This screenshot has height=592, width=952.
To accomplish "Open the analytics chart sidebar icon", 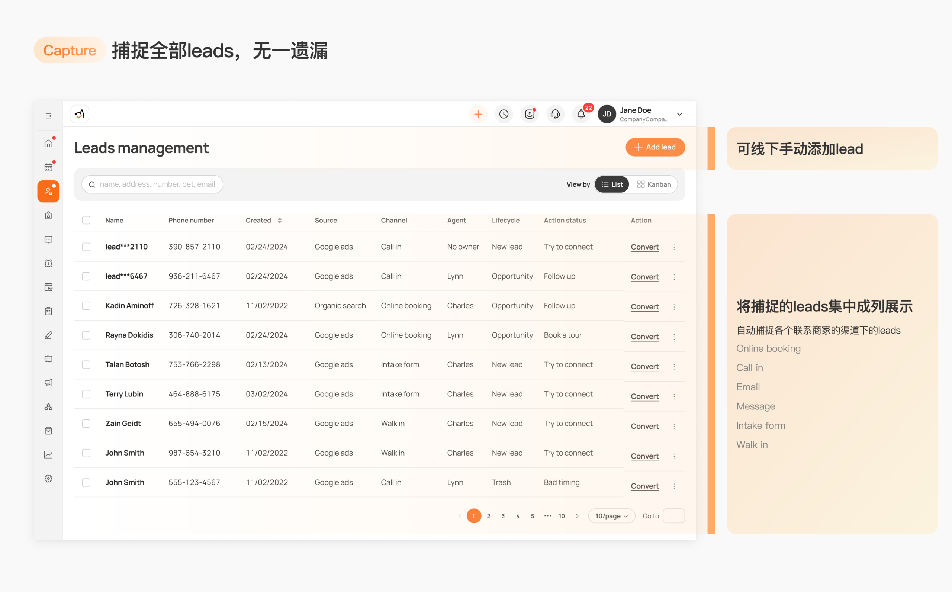I will 48,454.
